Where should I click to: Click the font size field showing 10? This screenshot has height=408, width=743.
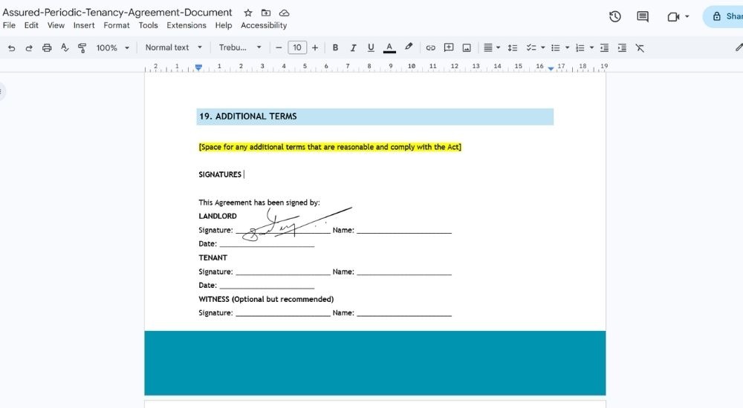297,47
